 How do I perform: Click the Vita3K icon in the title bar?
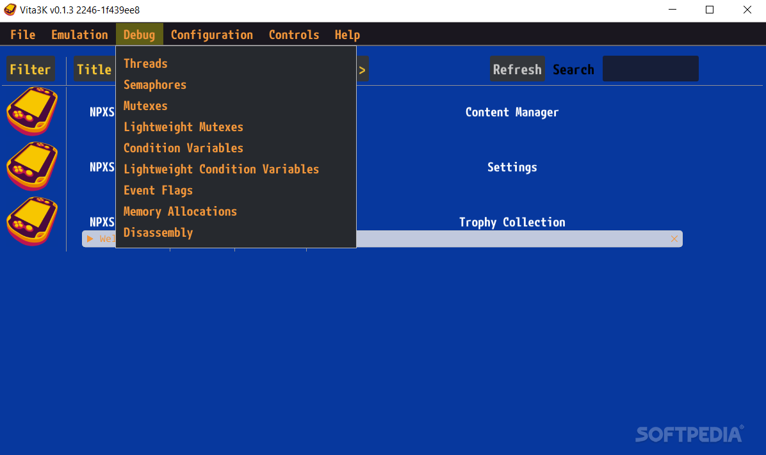(x=10, y=10)
